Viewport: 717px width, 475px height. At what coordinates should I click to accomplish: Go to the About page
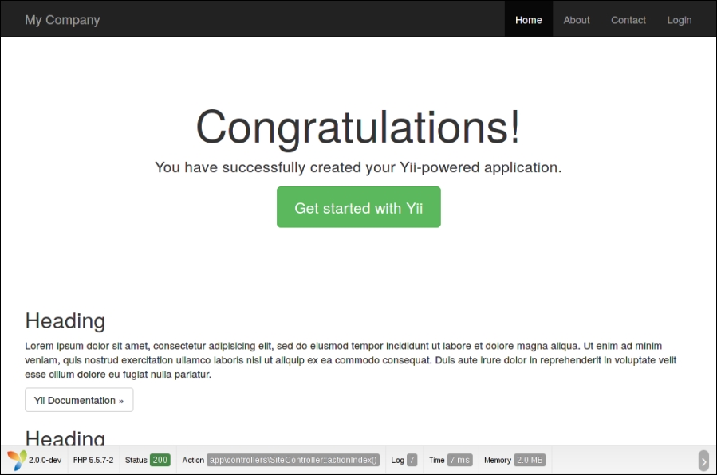pos(576,20)
